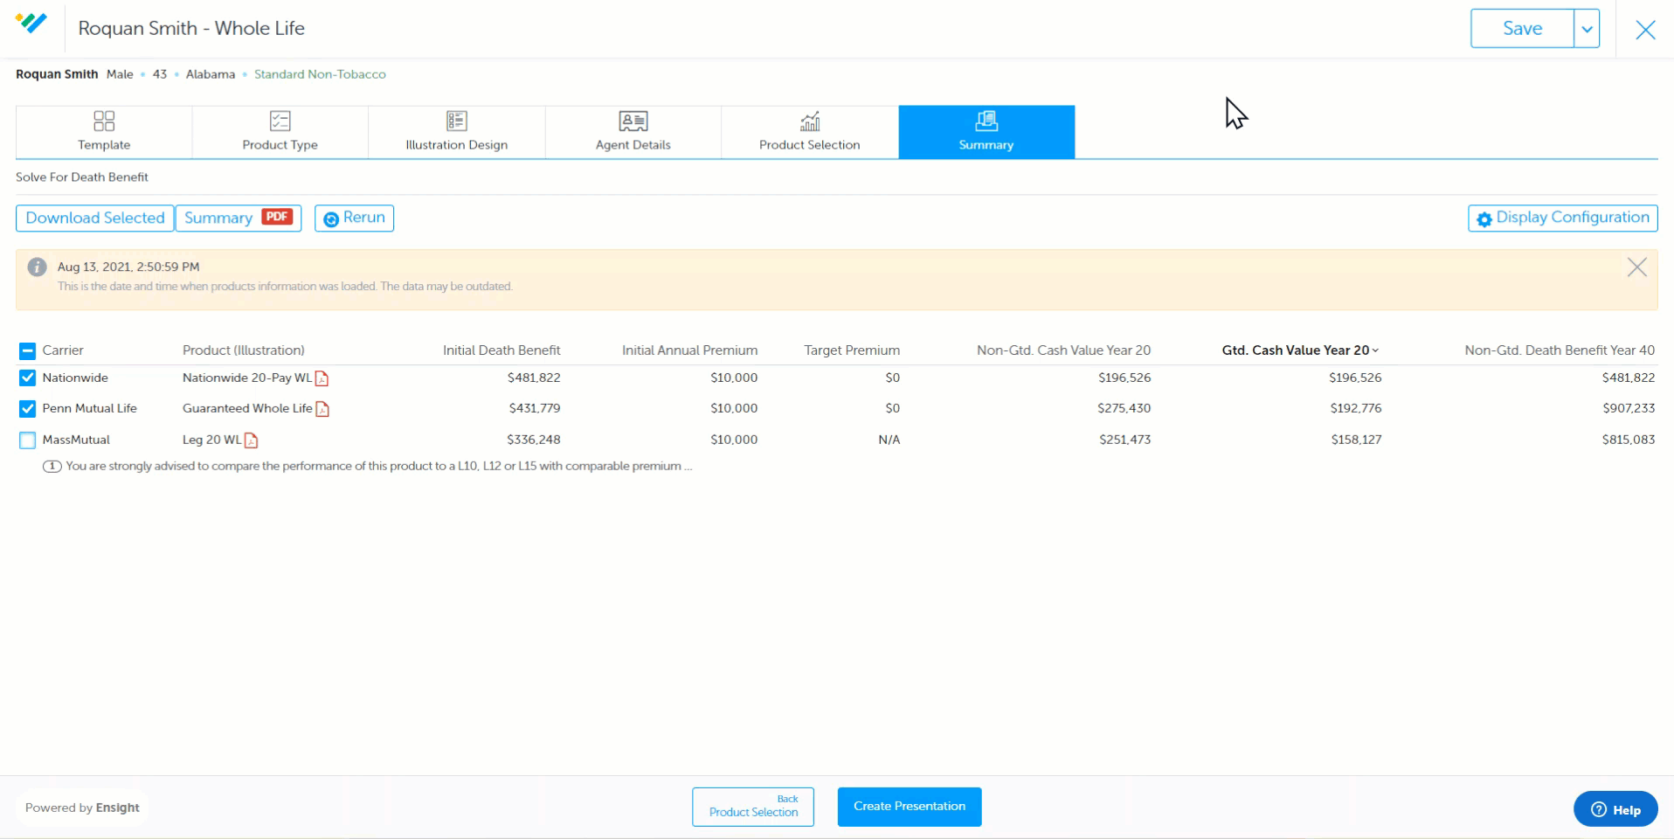
Task: Click the Rerun button
Action: [x=354, y=218]
